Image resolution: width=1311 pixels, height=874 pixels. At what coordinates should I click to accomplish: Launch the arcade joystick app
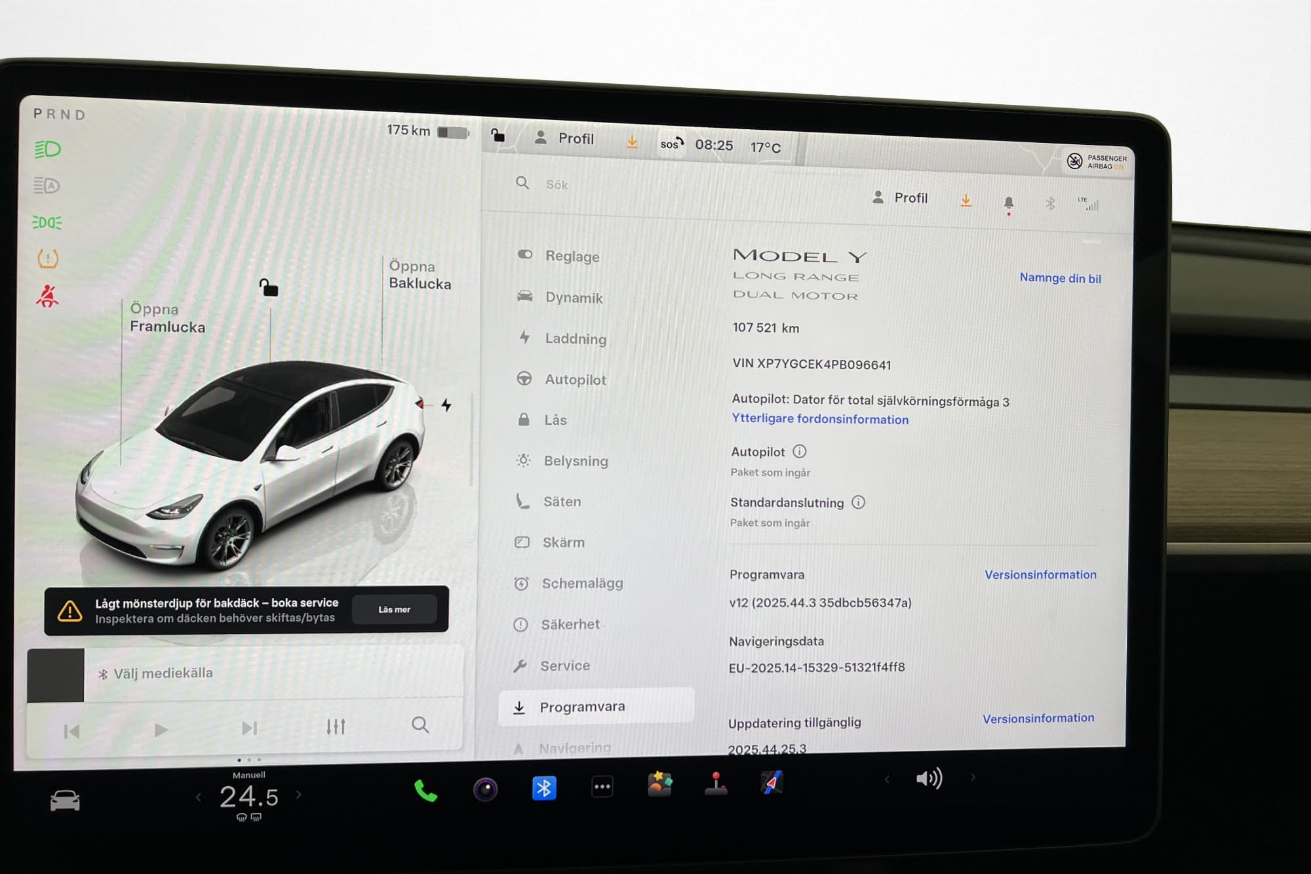pyautogui.click(x=716, y=784)
